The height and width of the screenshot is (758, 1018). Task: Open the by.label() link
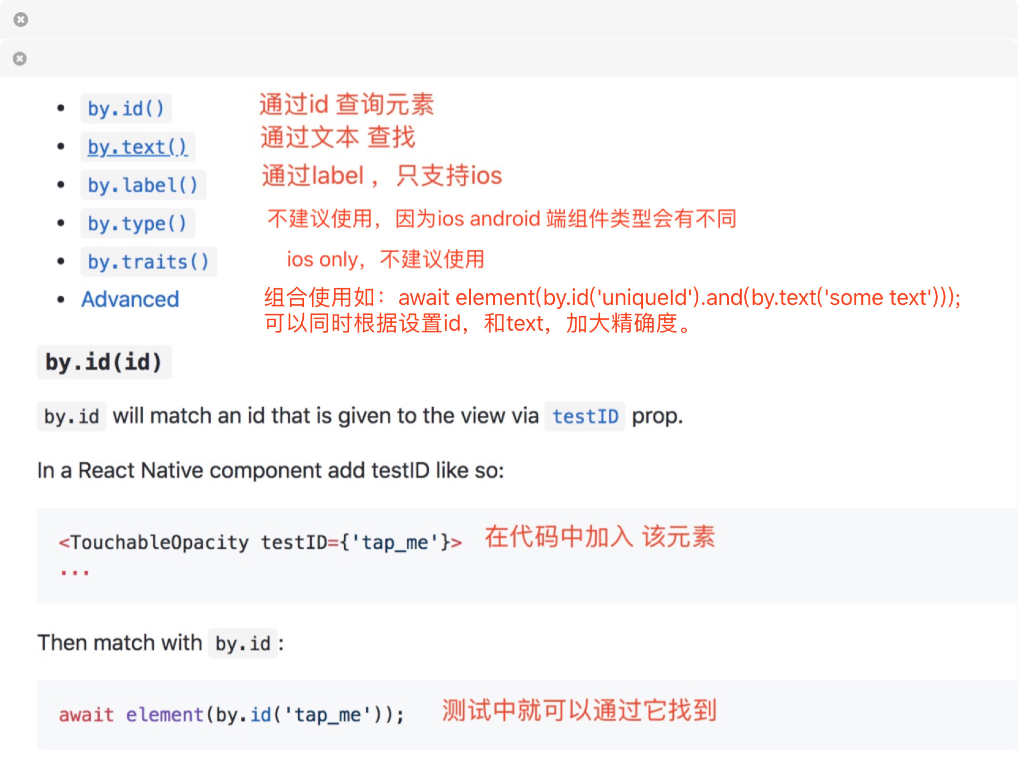pyautogui.click(x=143, y=186)
